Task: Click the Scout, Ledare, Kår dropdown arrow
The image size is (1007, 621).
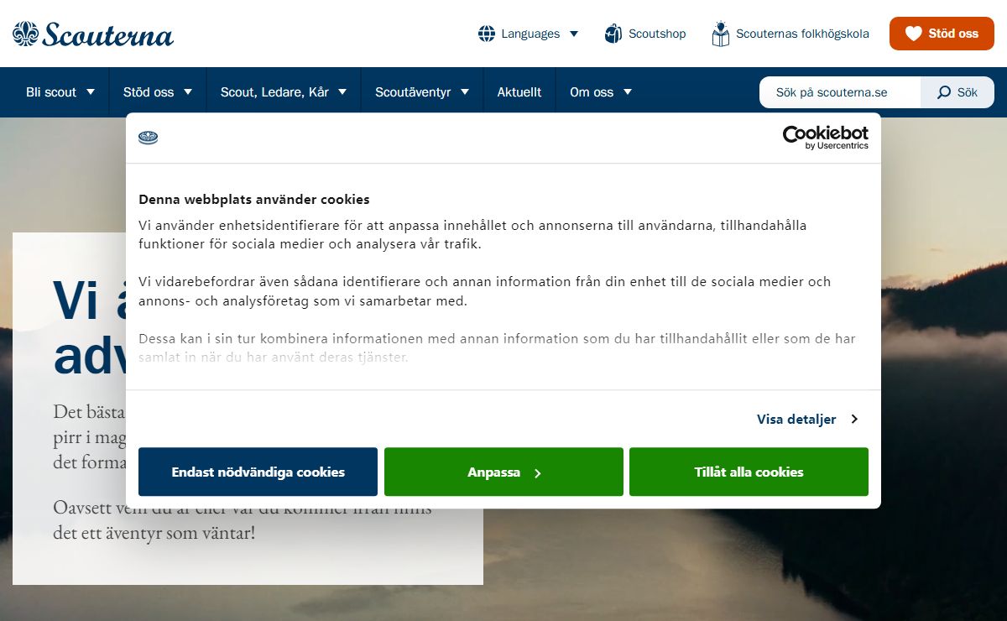Action: click(x=342, y=92)
